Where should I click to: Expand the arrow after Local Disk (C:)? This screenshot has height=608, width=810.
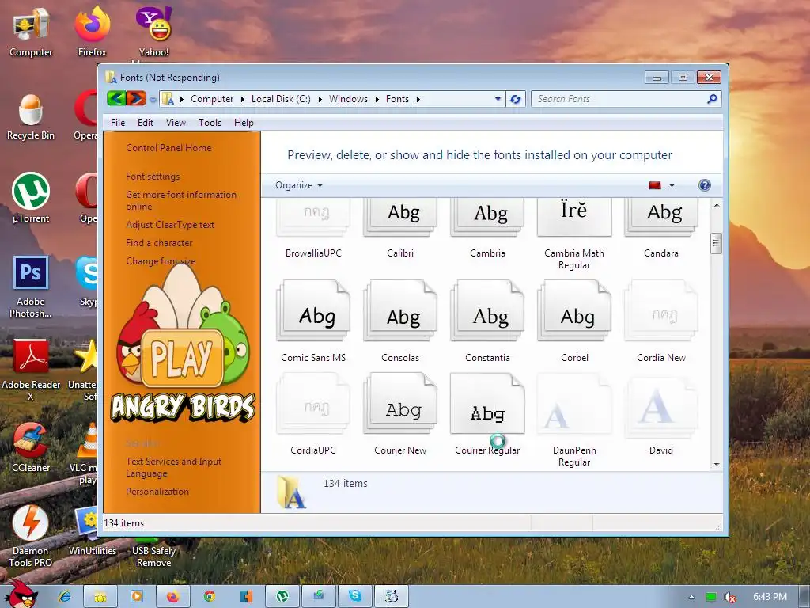pyautogui.click(x=320, y=99)
